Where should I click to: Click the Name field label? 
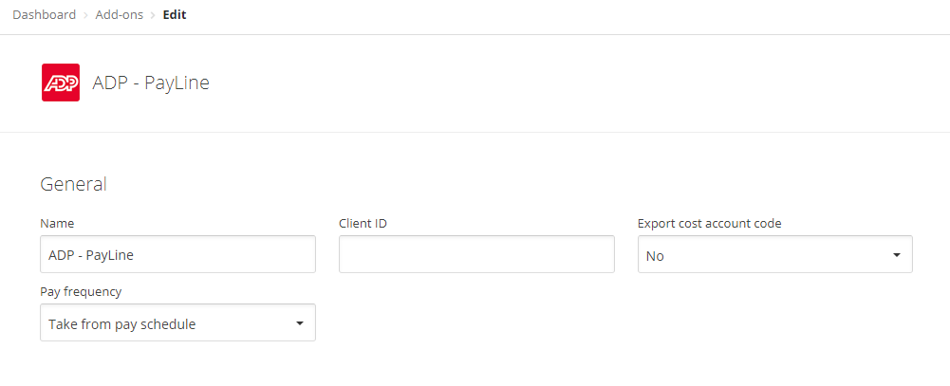pos(57,223)
